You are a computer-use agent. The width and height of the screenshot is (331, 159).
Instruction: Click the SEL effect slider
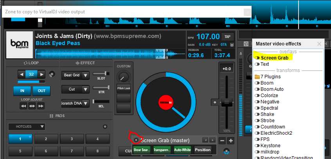coord(101,101)
